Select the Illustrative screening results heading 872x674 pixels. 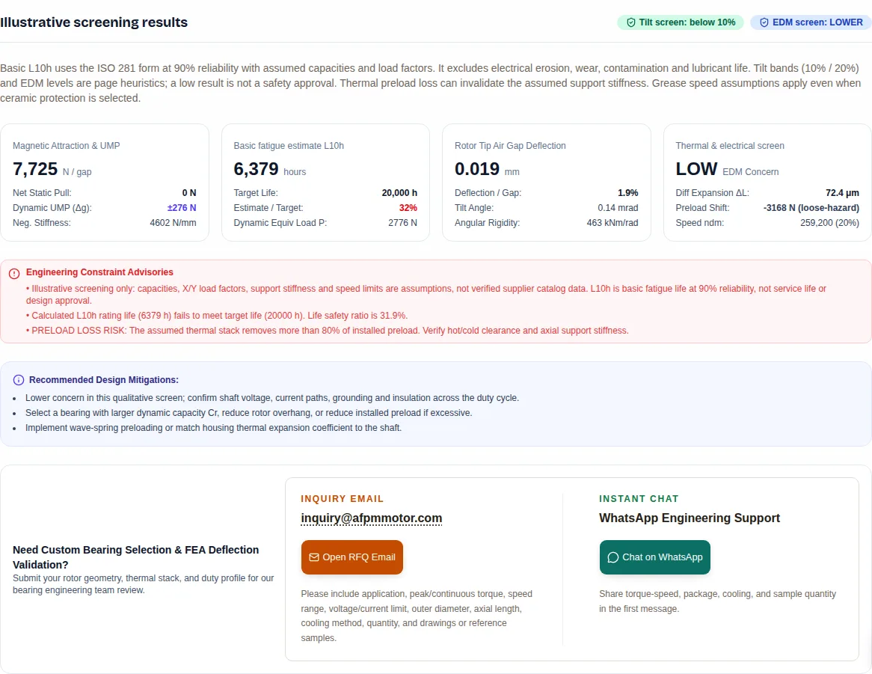(x=94, y=22)
